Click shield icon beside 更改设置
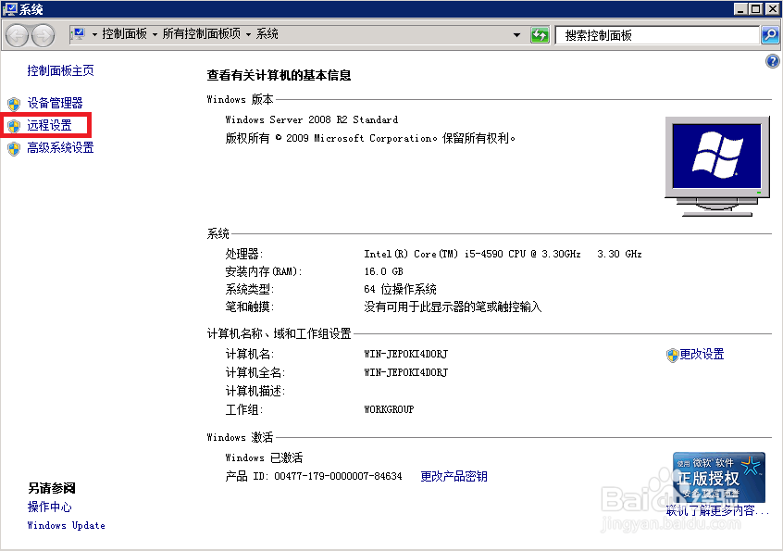This screenshot has height=551, width=783. (x=672, y=355)
